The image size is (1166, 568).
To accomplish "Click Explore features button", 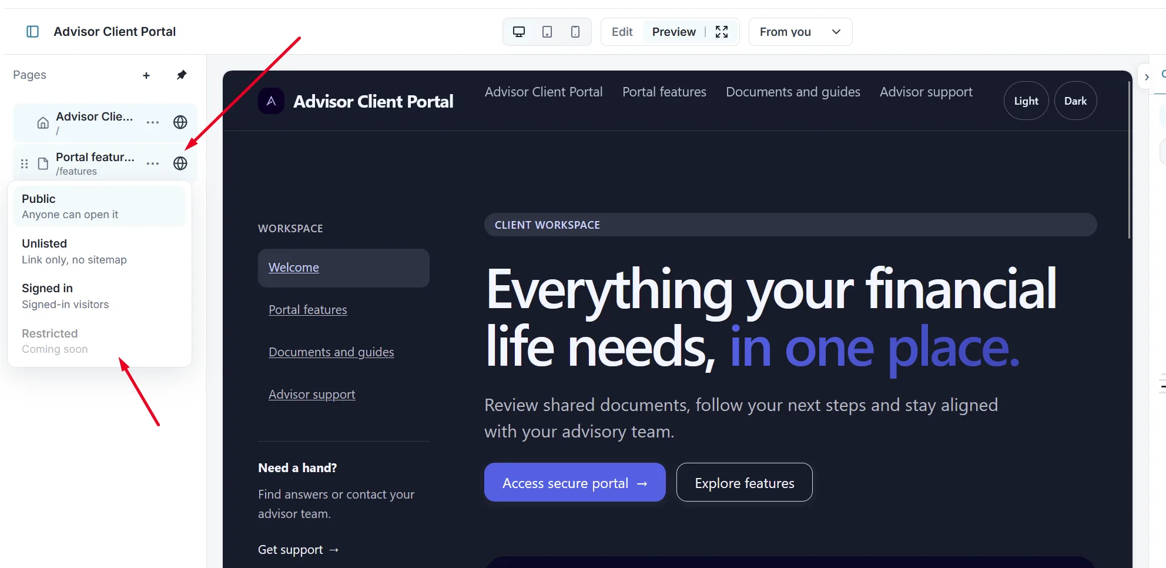I will click(744, 482).
